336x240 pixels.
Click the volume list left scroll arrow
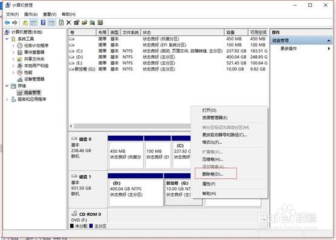coord(71,126)
